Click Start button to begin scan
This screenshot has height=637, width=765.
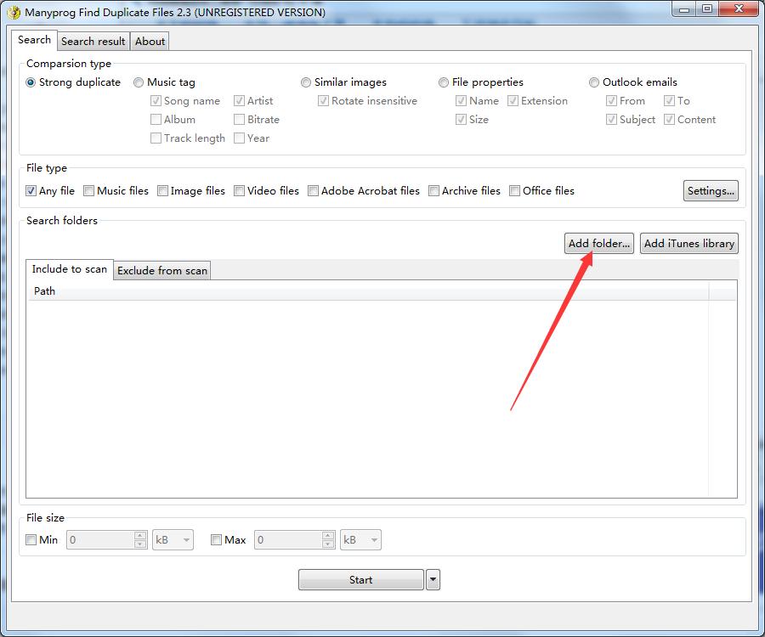coord(361,579)
